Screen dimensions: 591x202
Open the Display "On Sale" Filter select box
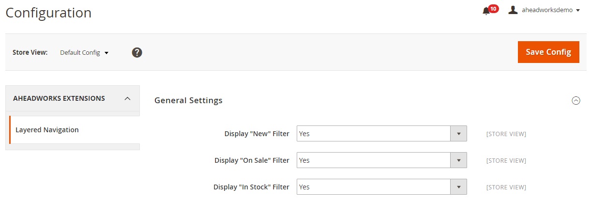coord(381,160)
